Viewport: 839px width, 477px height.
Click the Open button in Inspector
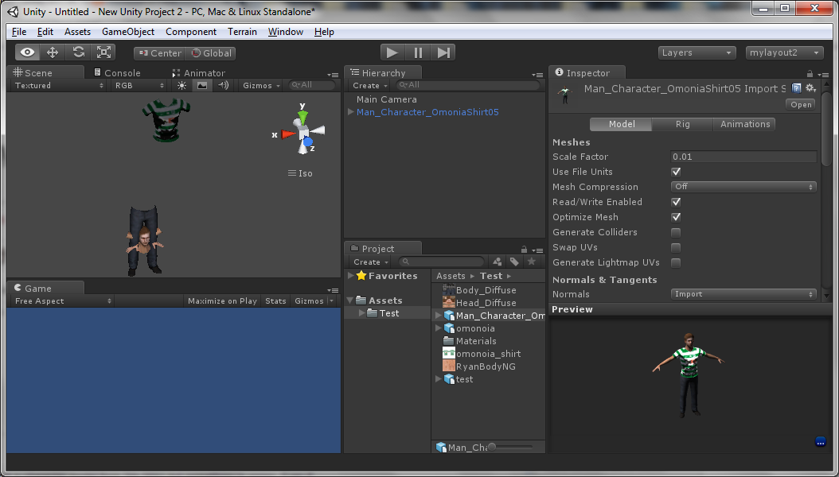pos(801,105)
